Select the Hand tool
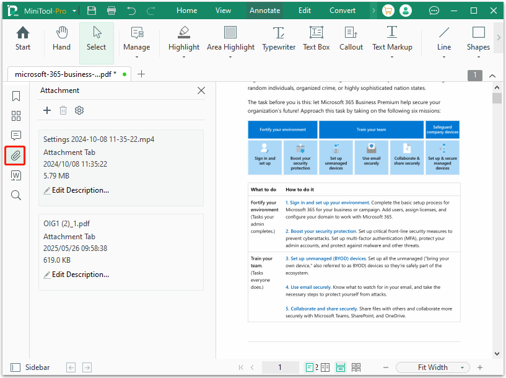The width and height of the screenshot is (506, 378). click(x=61, y=38)
